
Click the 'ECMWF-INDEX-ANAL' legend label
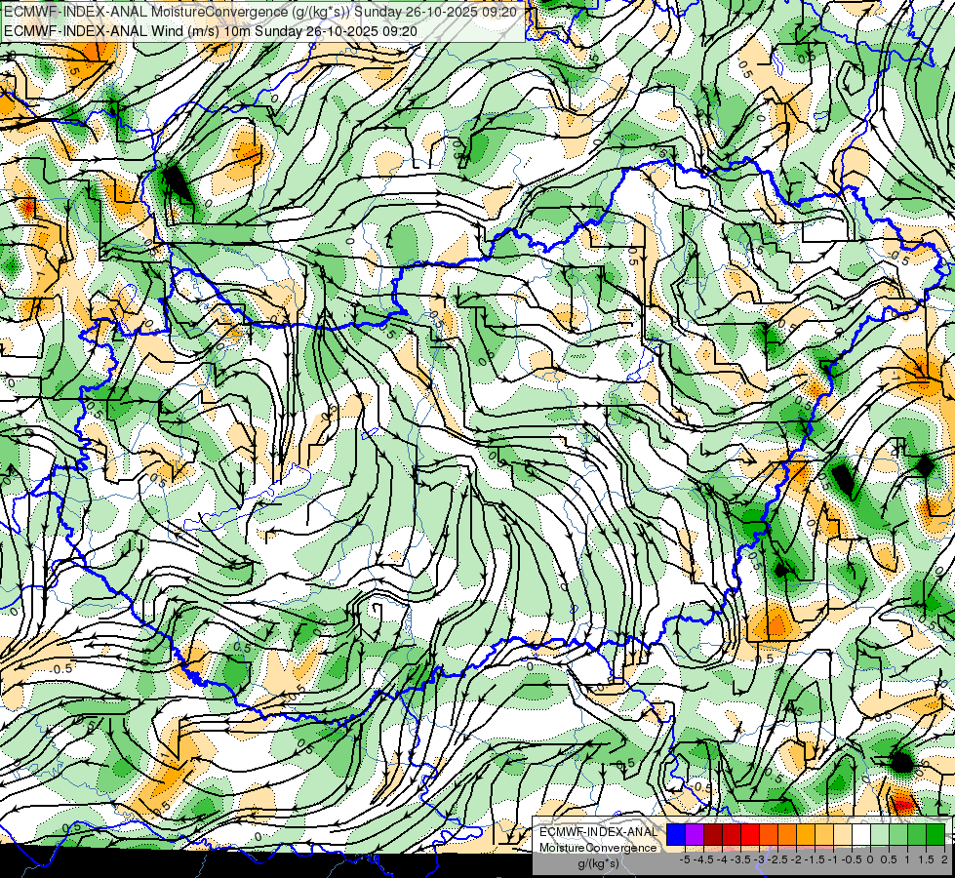pos(598,832)
